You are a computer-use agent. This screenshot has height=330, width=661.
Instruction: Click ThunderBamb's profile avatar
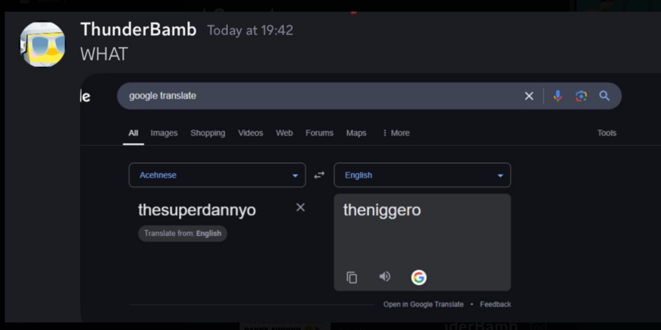tap(43, 44)
